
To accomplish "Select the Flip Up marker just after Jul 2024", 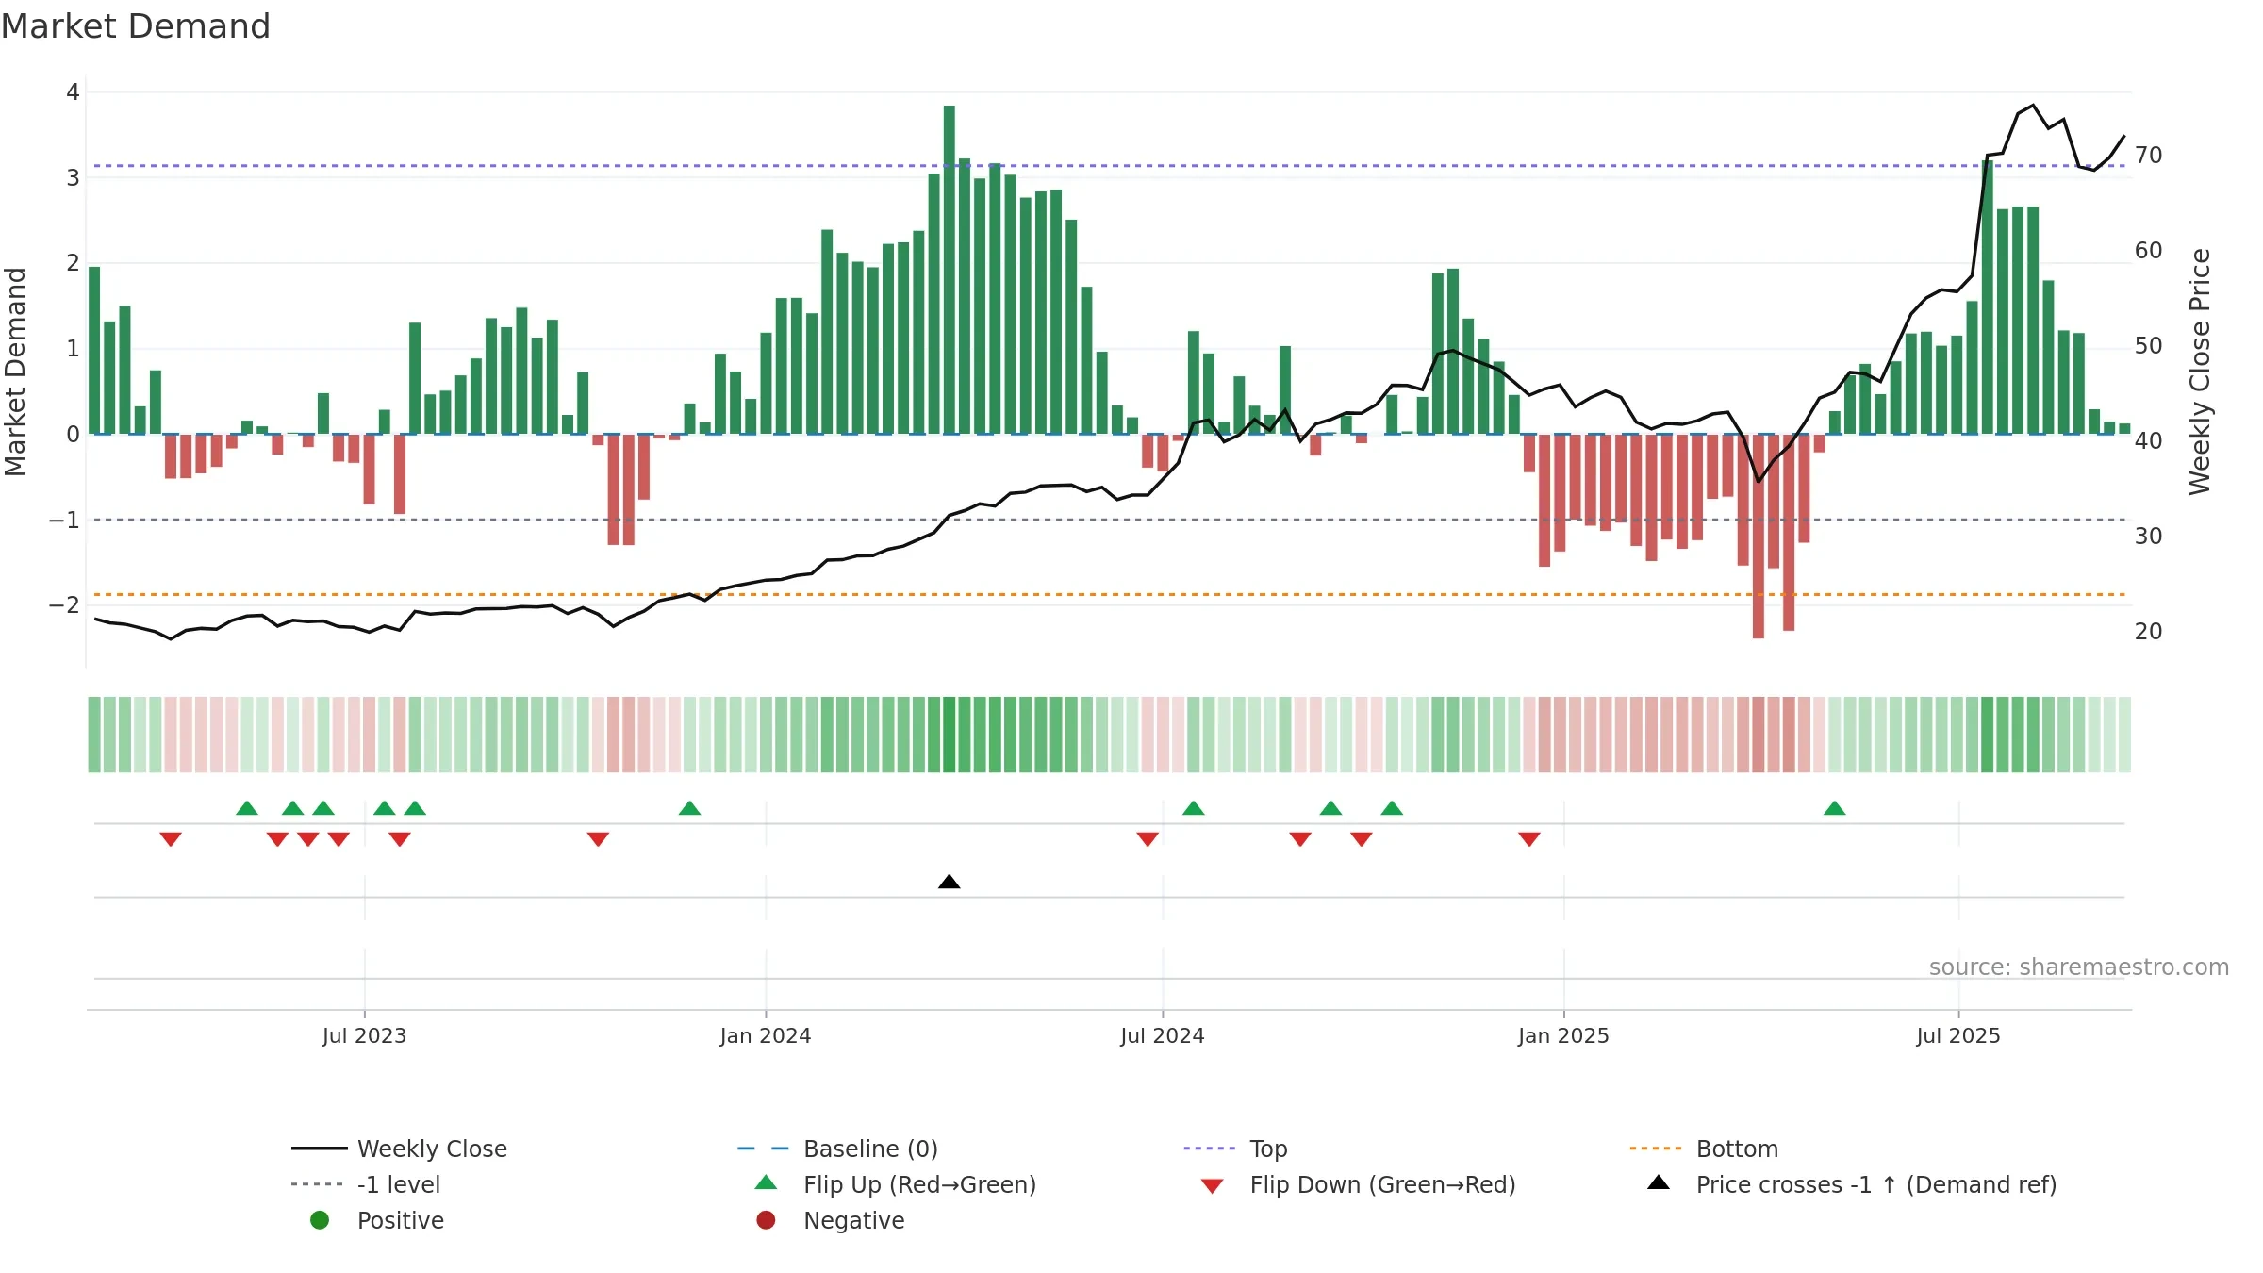I will pyautogui.click(x=1193, y=808).
